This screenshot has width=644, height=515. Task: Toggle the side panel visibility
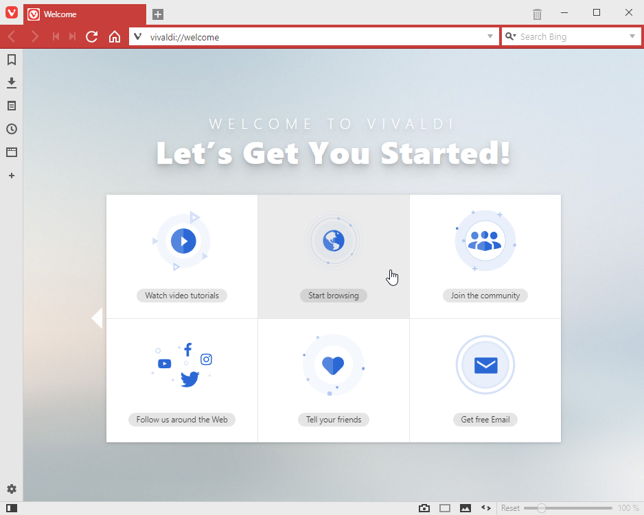(12, 508)
